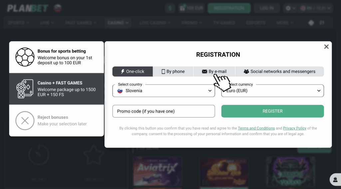The height and width of the screenshot is (189, 341).
Task: Open the Privacy Policy link
Action: tap(294, 128)
